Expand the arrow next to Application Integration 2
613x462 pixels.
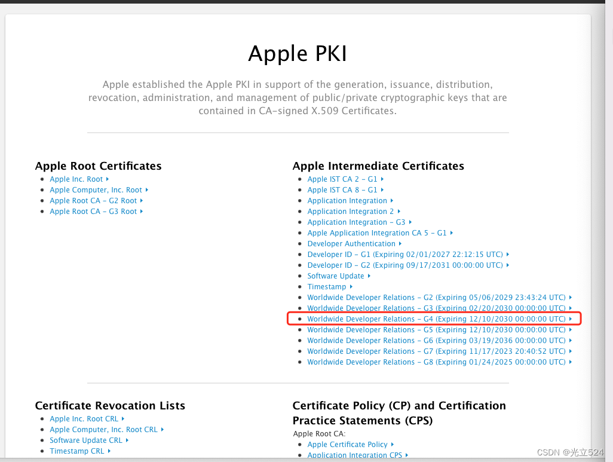point(399,211)
